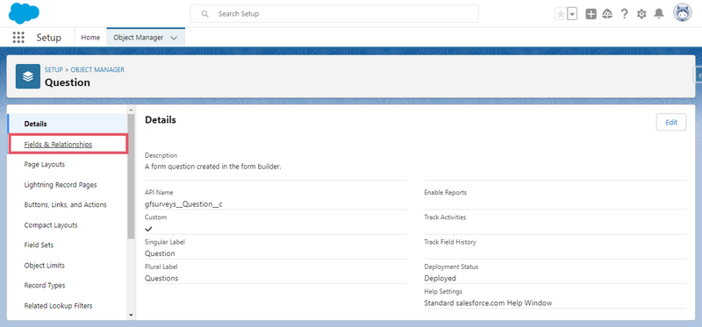Open the global actions plus icon

point(591,14)
